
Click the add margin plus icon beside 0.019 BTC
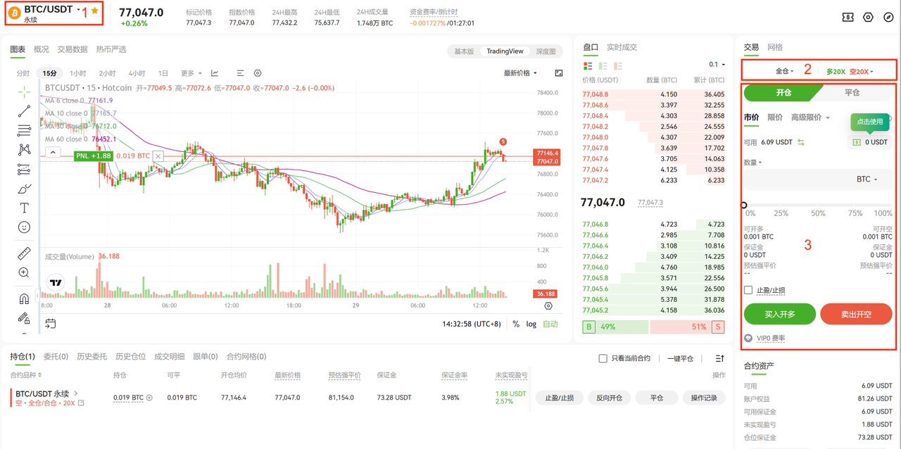click(x=149, y=398)
